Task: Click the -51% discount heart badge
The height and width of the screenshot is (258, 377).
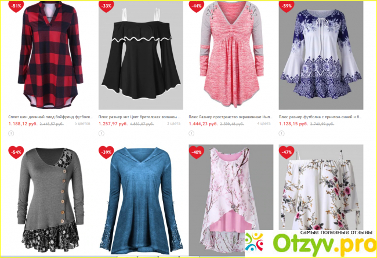Action: coord(16,6)
